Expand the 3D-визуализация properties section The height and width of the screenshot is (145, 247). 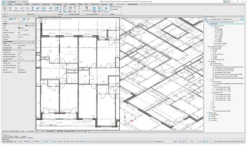pos(33,41)
